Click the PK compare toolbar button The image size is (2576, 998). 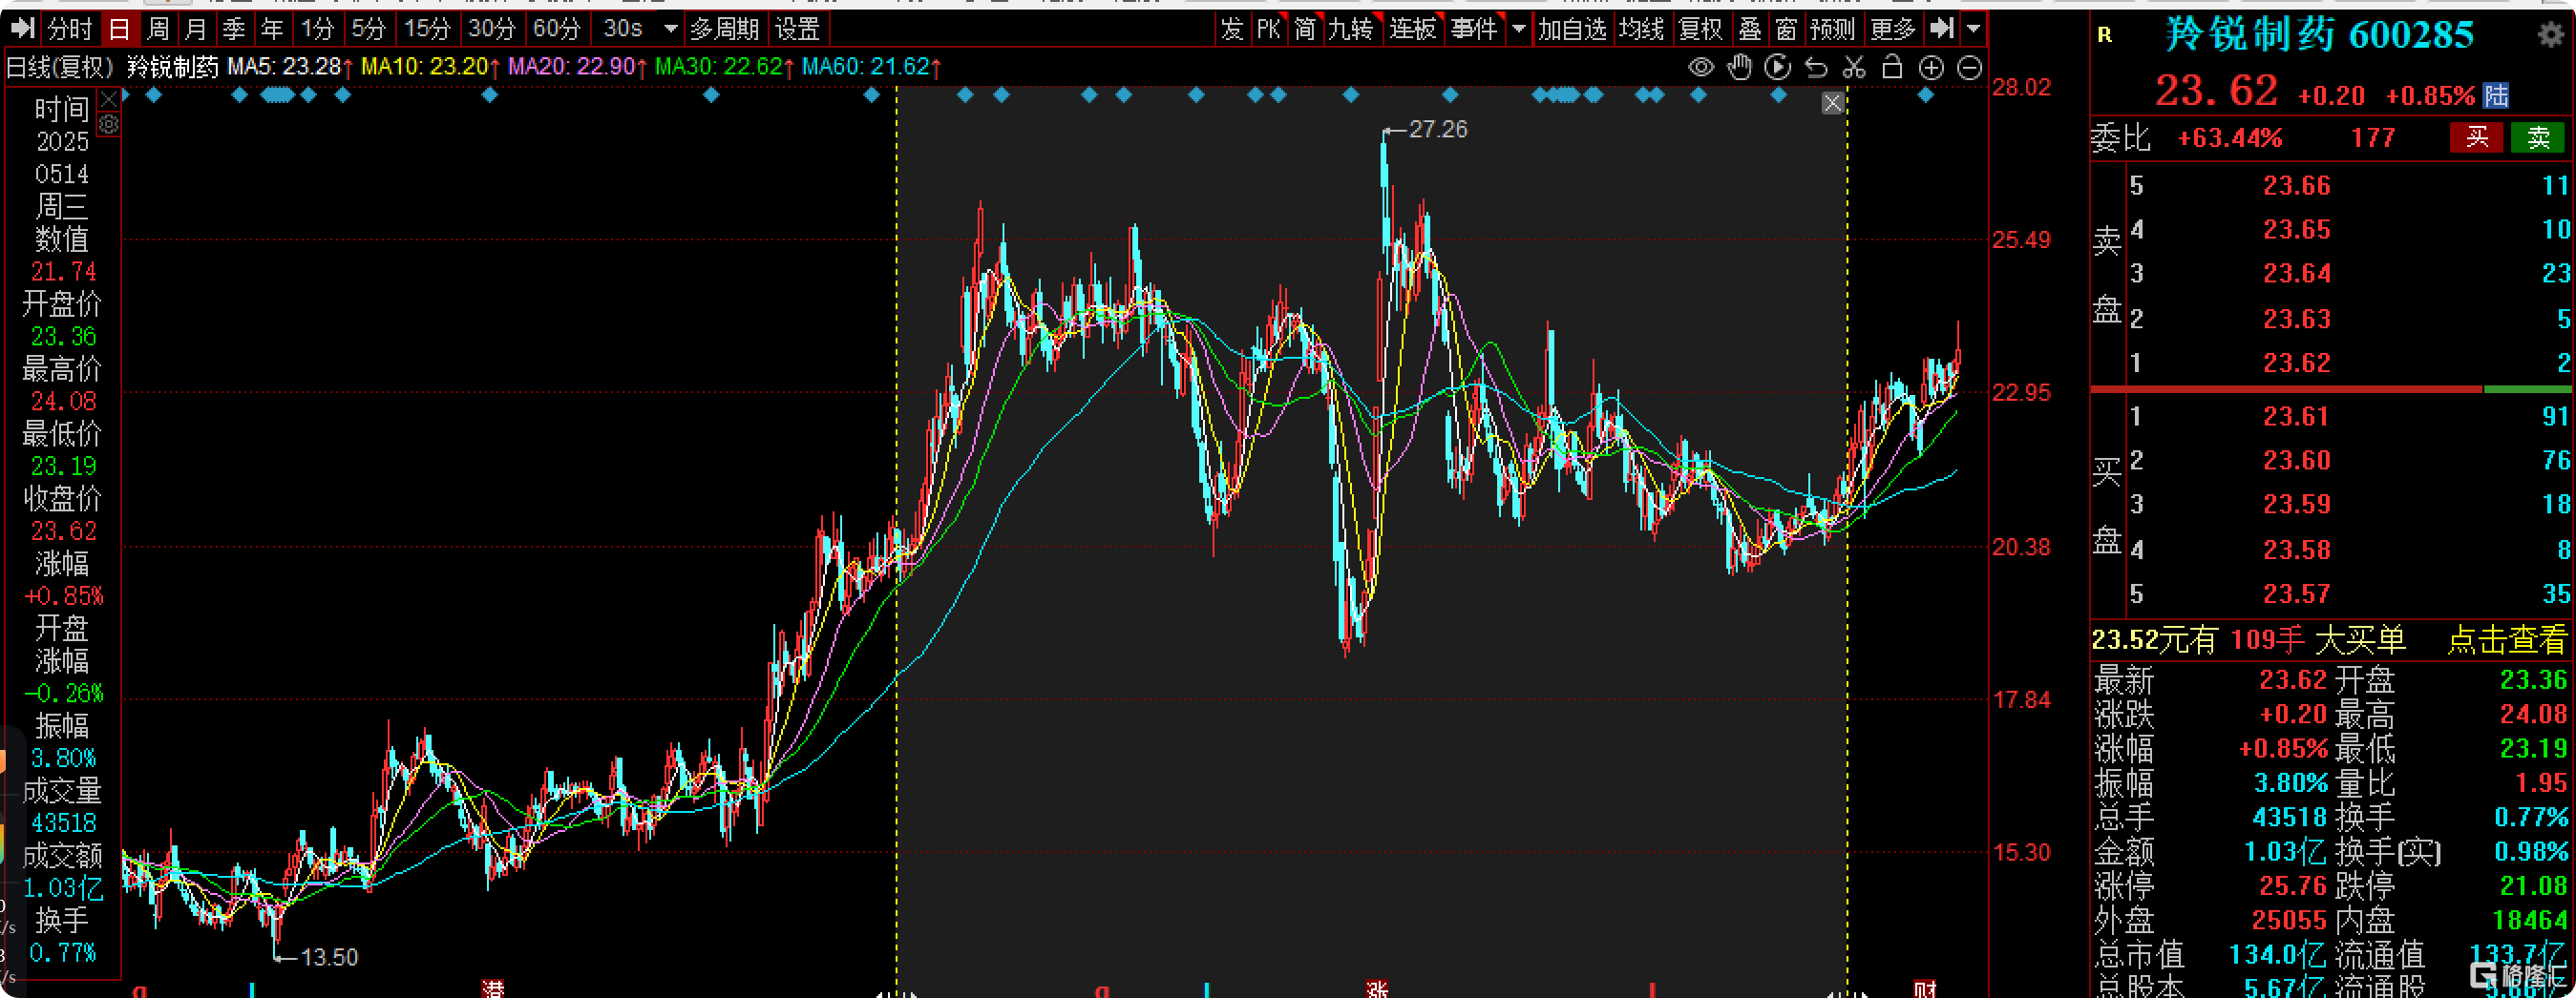pyautogui.click(x=1268, y=29)
